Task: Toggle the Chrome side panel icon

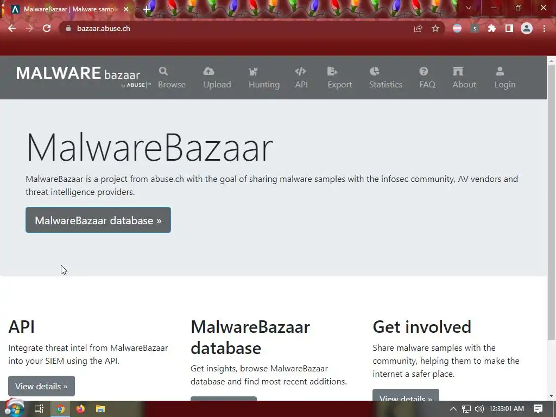Action: (x=509, y=28)
